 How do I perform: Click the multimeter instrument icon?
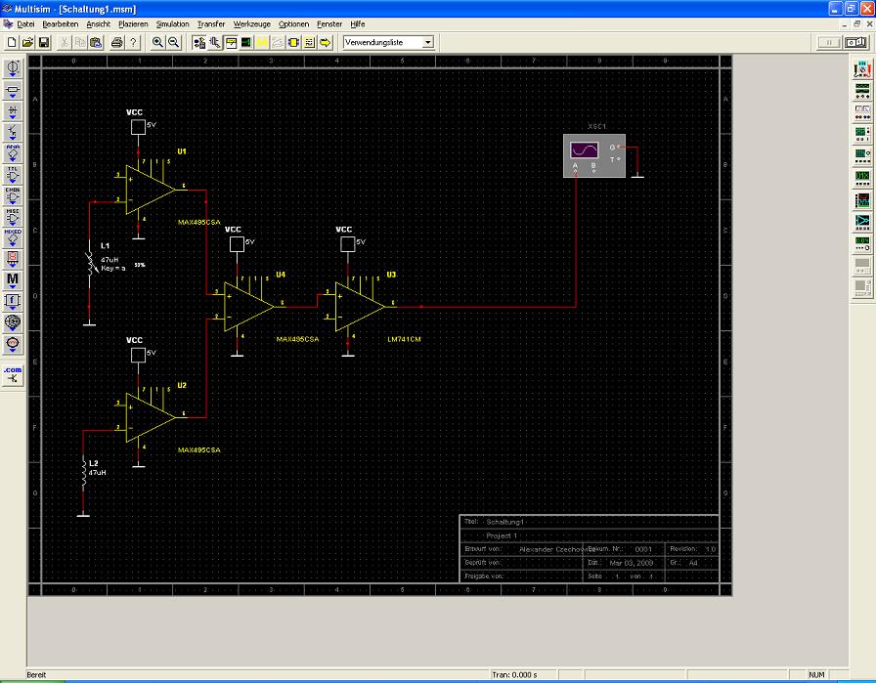(x=862, y=68)
